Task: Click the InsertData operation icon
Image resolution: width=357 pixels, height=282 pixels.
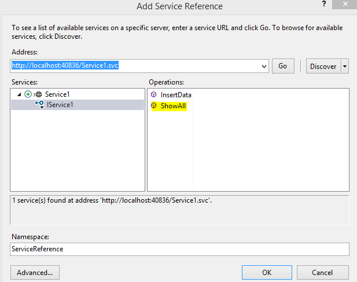Action: [x=153, y=94]
